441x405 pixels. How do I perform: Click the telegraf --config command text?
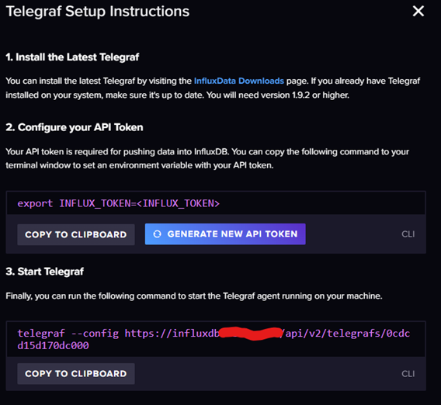pos(214,339)
